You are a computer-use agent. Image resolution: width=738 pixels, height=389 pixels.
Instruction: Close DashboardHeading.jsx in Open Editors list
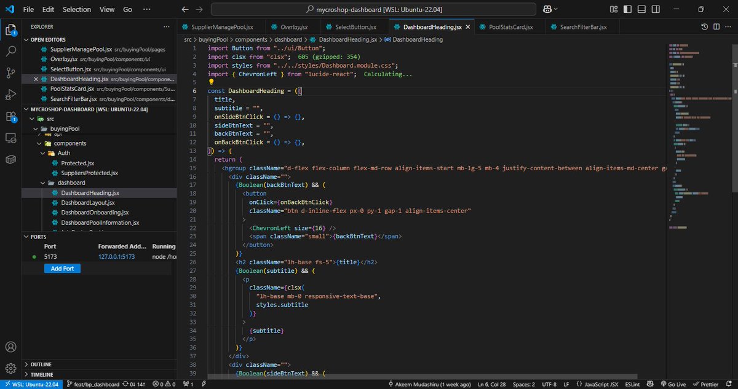pyautogui.click(x=36, y=79)
